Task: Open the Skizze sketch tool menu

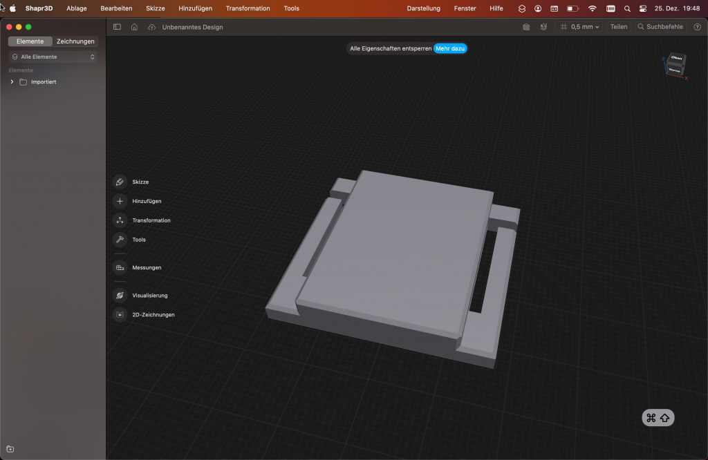Action: (x=120, y=182)
